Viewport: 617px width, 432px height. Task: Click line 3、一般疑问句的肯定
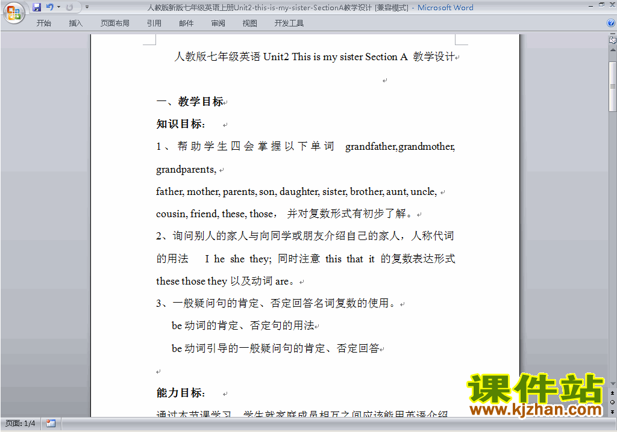(x=276, y=303)
